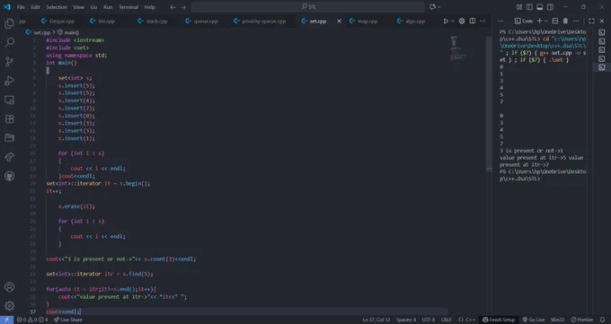
Task: Expand the run button dropdown arrow
Action: (453, 21)
